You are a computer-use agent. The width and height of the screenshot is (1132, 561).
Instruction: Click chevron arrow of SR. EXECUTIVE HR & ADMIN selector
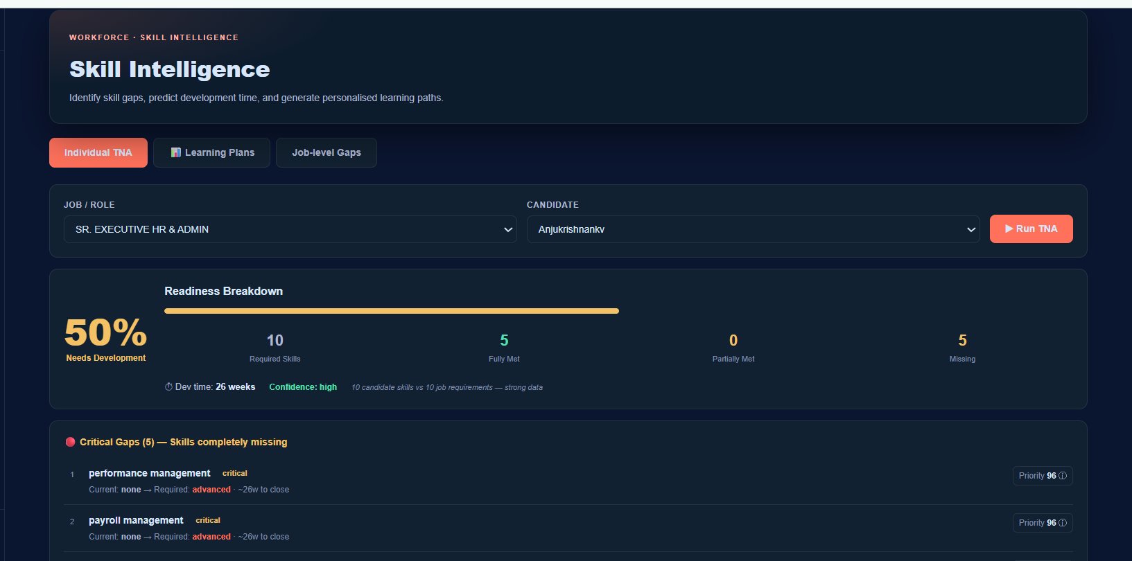tap(508, 230)
